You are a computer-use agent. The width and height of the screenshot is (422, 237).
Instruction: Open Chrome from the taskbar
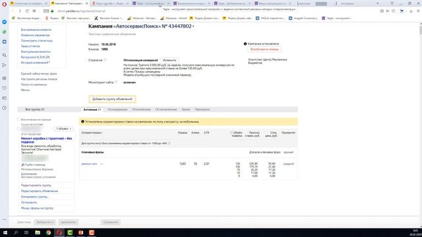click(x=48, y=232)
